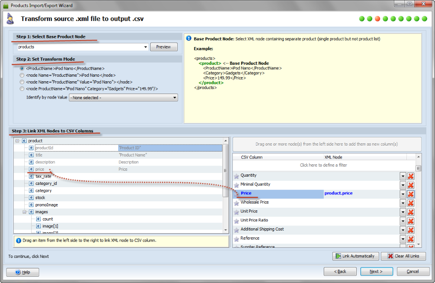Screen dimensions: 435x283
Task: Click the red step indicator dot
Action: [377, 19]
